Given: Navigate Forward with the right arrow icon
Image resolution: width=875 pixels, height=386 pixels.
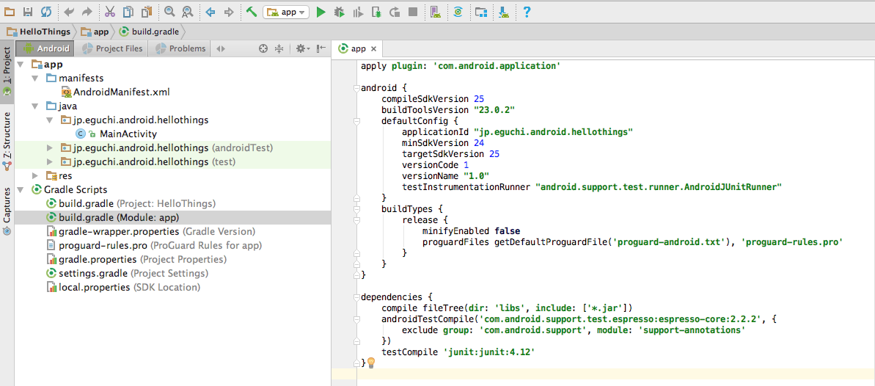Looking at the screenshot, I should click(228, 12).
